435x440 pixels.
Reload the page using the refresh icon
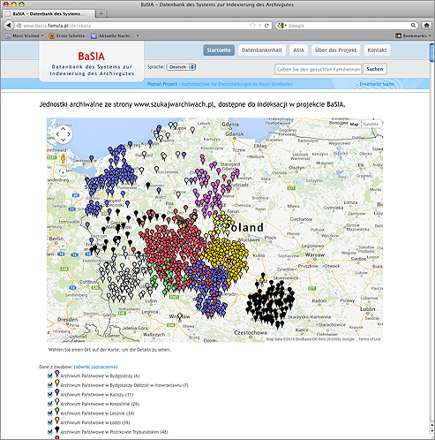266,26
